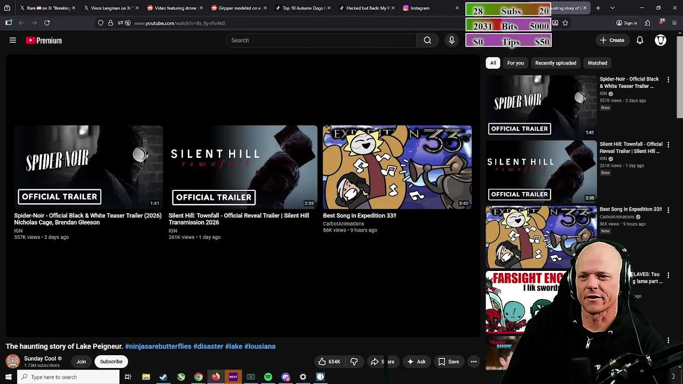The height and width of the screenshot is (384, 683).
Task: Open YouTube notifications bell
Action: [640, 40]
